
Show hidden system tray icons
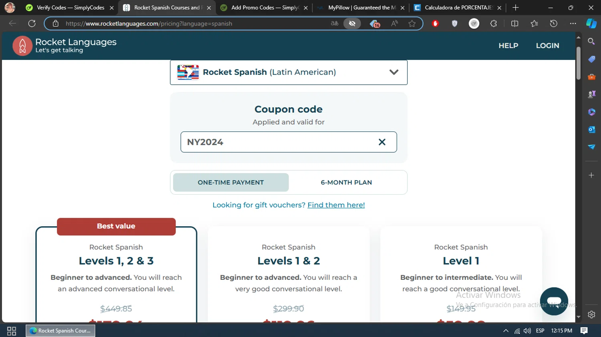pyautogui.click(x=506, y=331)
